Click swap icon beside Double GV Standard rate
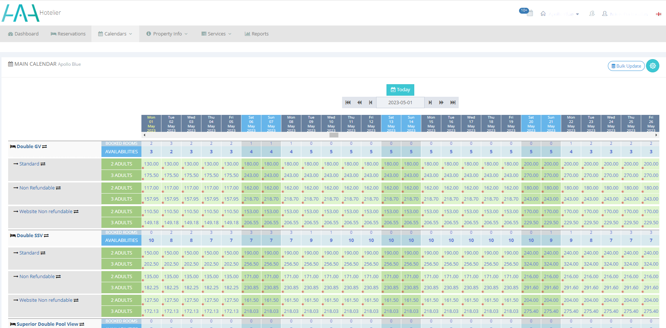Screen dimensions: 666x328 [x=43, y=164]
